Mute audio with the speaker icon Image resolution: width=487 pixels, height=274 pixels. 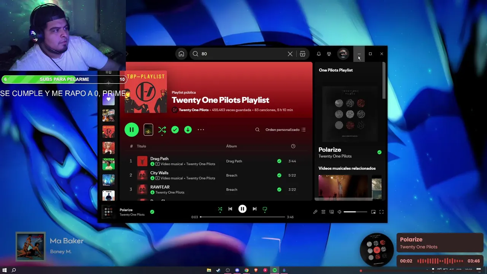click(x=339, y=212)
